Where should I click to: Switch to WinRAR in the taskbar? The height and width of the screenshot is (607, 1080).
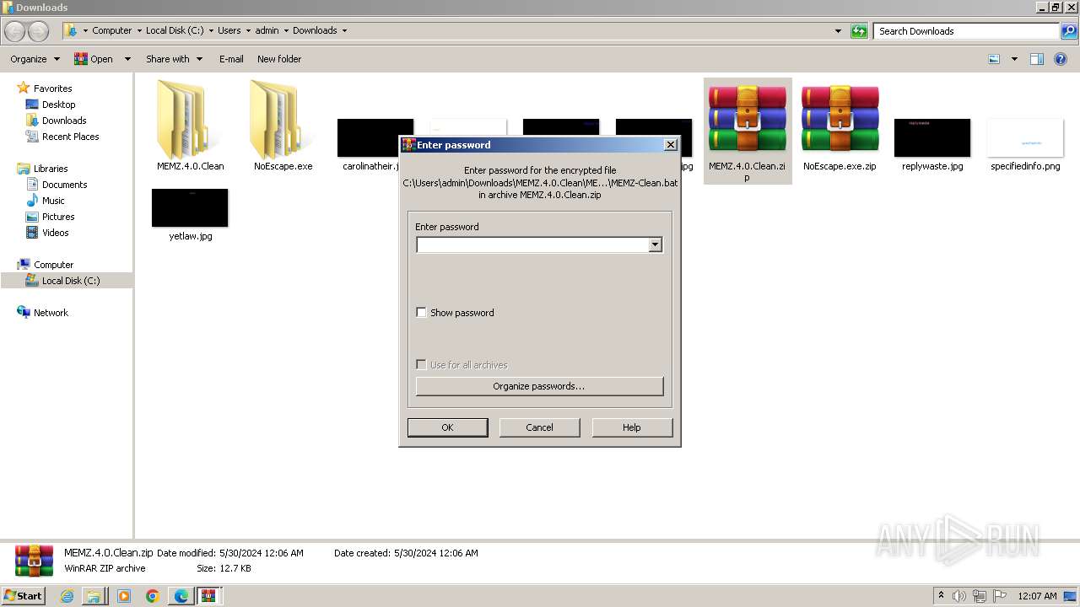coord(208,596)
